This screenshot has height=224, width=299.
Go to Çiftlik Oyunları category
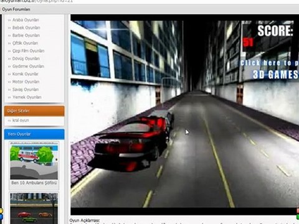(x=25, y=43)
